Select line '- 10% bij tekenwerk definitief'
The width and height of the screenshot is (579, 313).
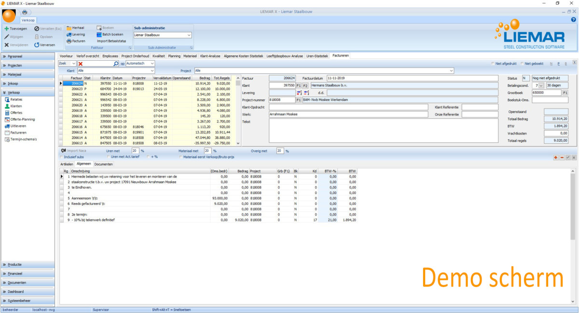pyautogui.click(x=208, y=219)
